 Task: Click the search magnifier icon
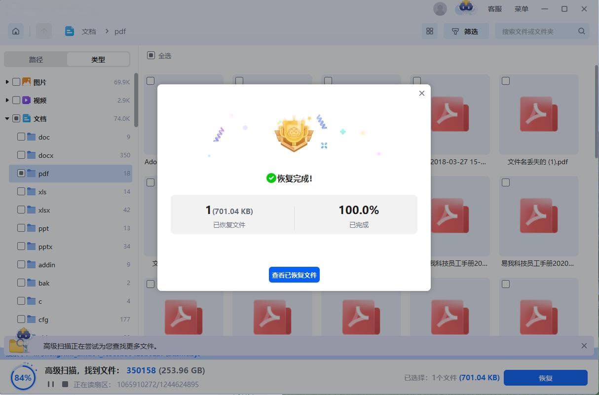582,31
